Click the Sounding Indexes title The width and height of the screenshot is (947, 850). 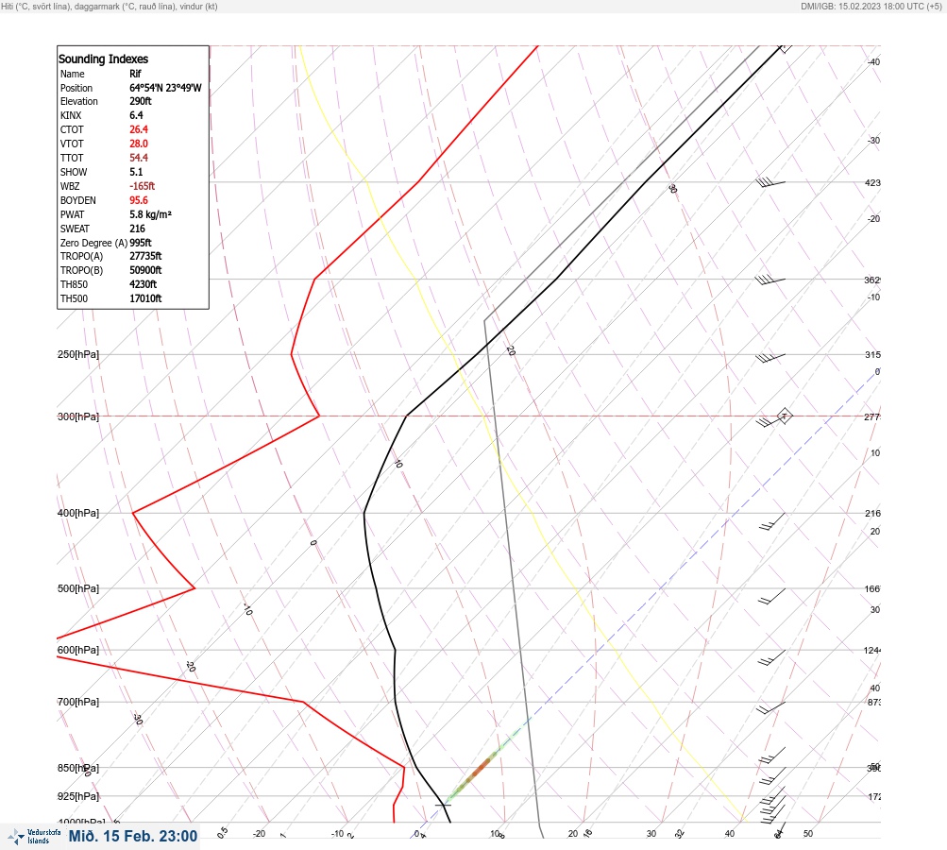pos(103,59)
